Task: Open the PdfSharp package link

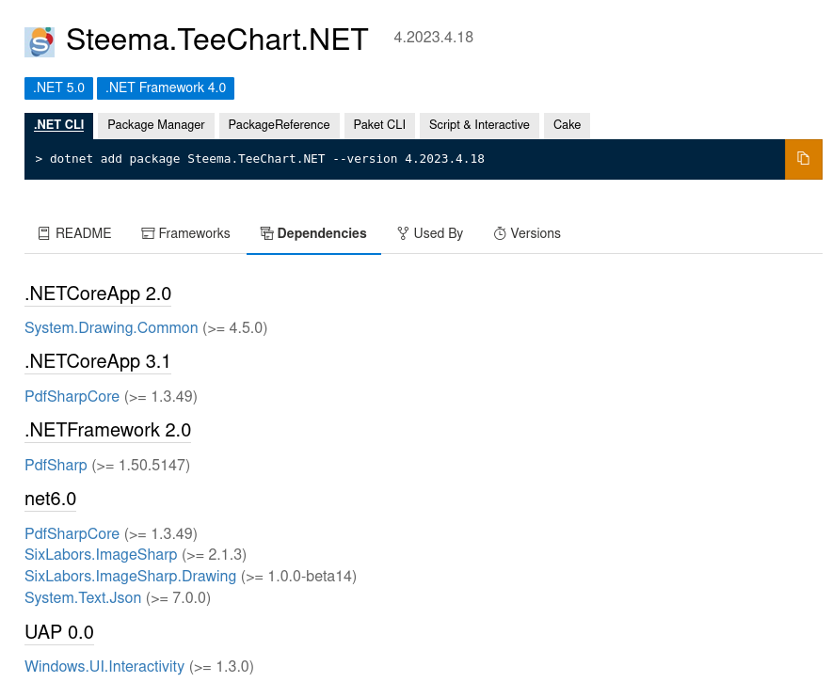Action: (56, 465)
